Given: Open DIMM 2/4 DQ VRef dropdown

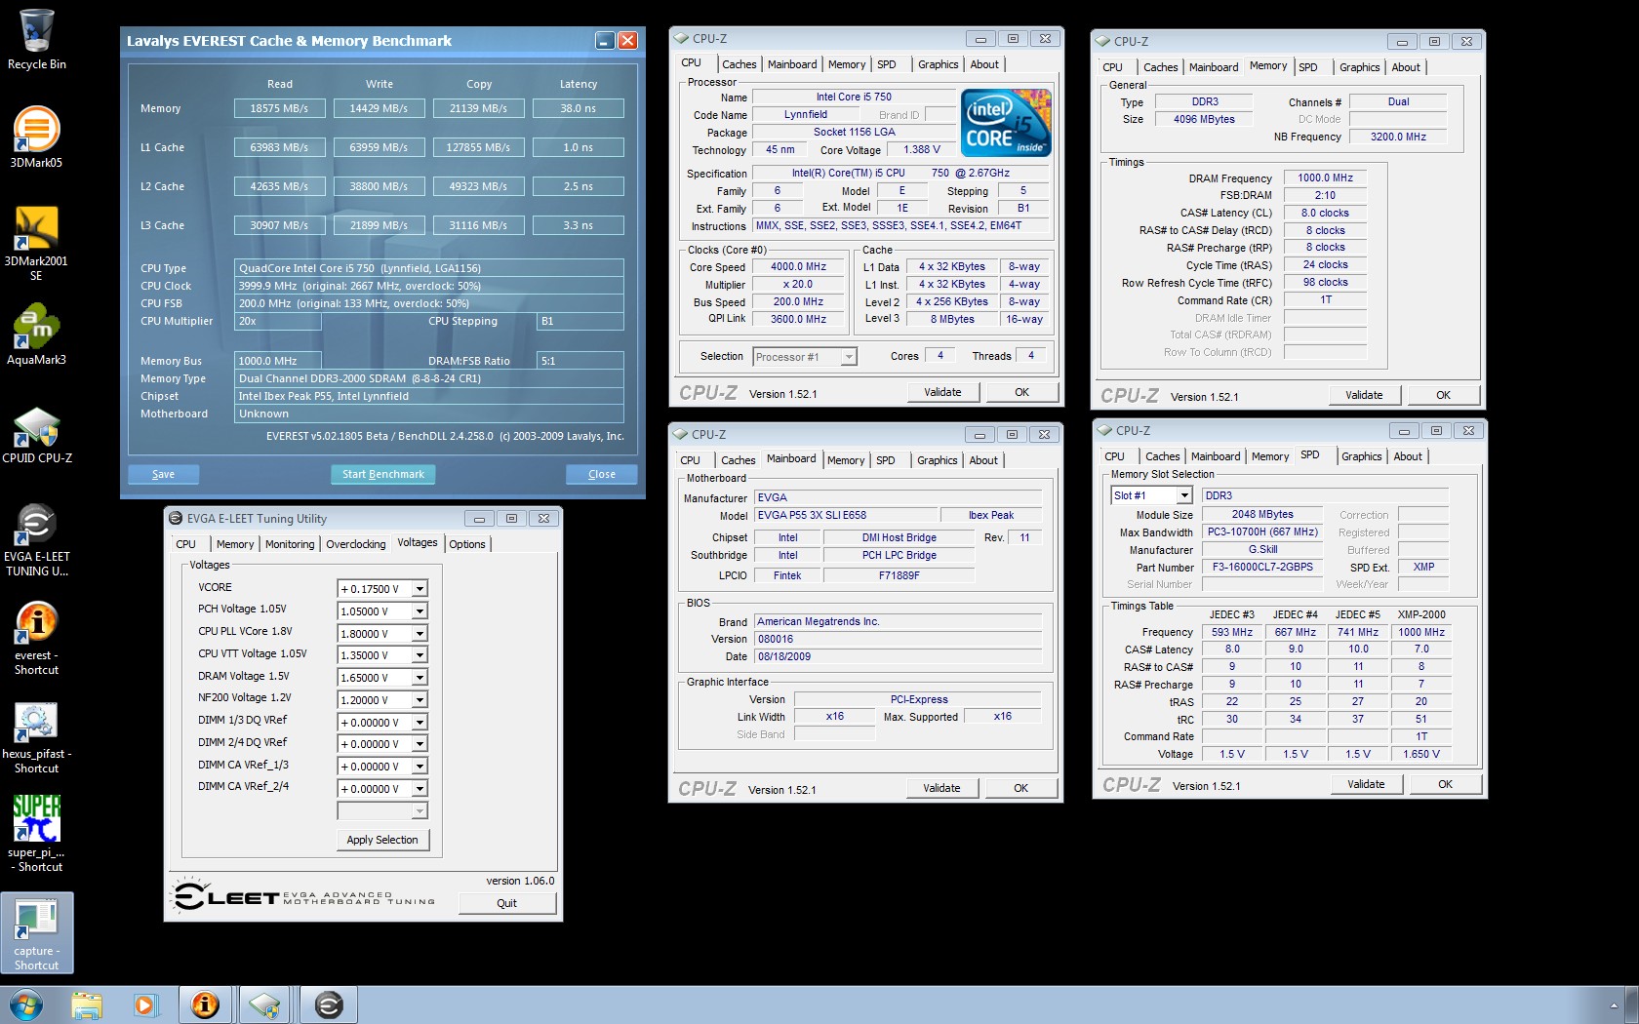Looking at the screenshot, I should pyautogui.click(x=420, y=744).
